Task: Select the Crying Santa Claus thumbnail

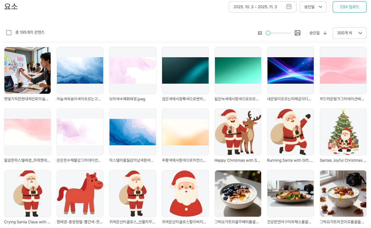Action: pyautogui.click(x=27, y=193)
